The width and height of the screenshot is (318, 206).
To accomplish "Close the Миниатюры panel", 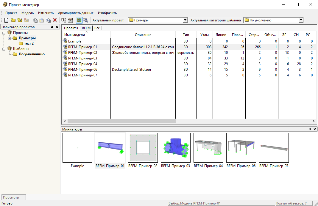I will pos(314,129).
